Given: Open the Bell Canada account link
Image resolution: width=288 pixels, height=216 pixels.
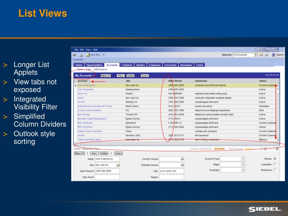Looking at the screenshot, I should 83,114.
